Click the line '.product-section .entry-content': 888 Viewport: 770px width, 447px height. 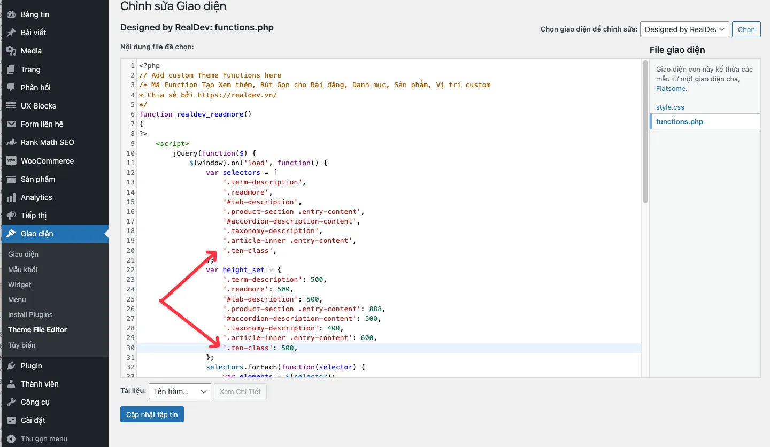coord(304,309)
